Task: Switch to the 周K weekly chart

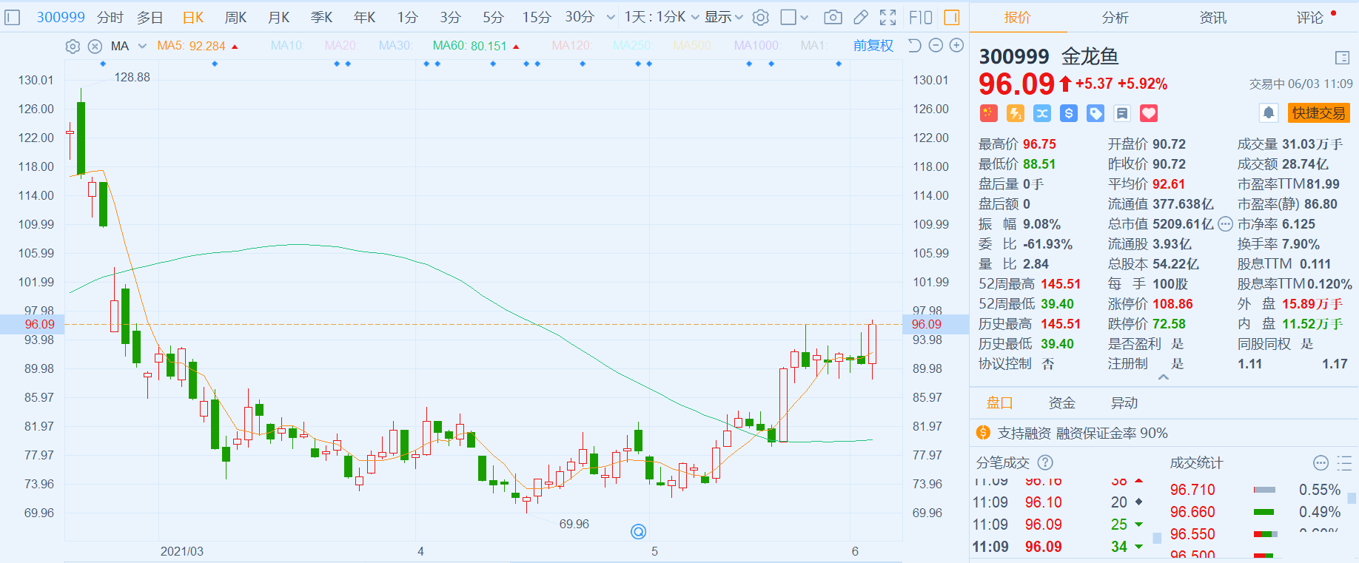Action: pyautogui.click(x=235, y=17)
